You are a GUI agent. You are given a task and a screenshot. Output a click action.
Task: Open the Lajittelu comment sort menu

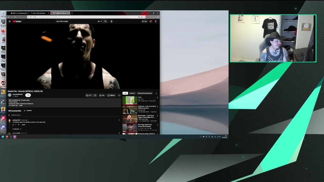(x=28, y=110)
